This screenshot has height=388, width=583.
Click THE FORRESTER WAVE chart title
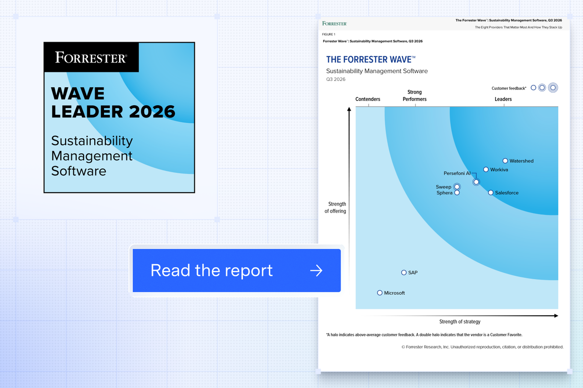[x=371, y=60]
